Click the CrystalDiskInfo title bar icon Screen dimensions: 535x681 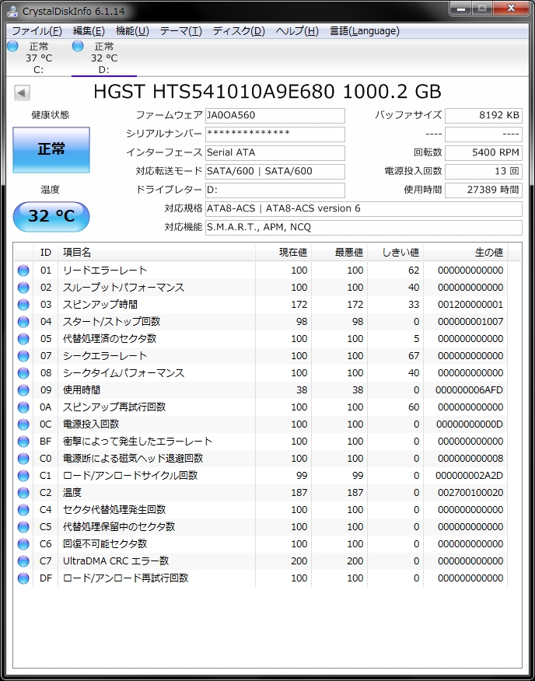12,11
